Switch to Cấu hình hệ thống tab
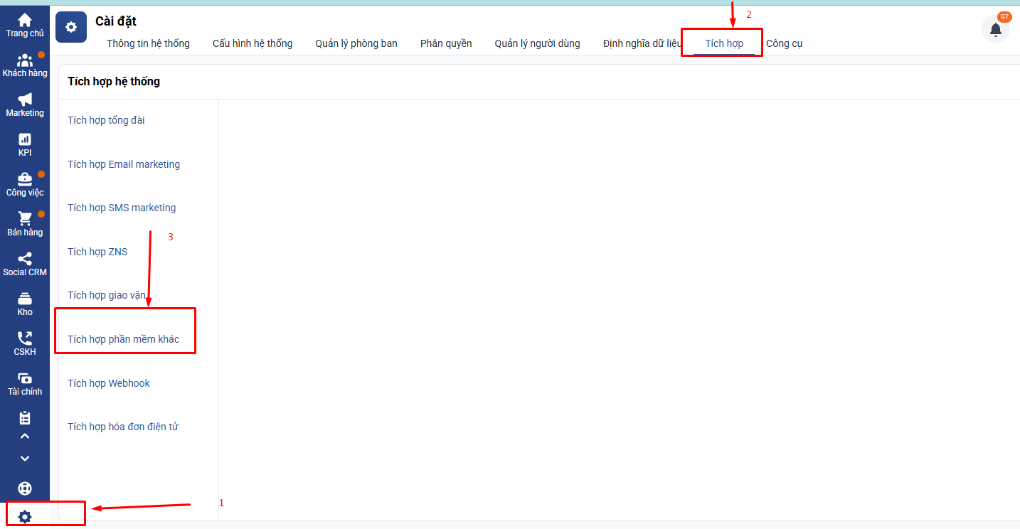This screenshot has height=529, width=1020. pos(253,43)
